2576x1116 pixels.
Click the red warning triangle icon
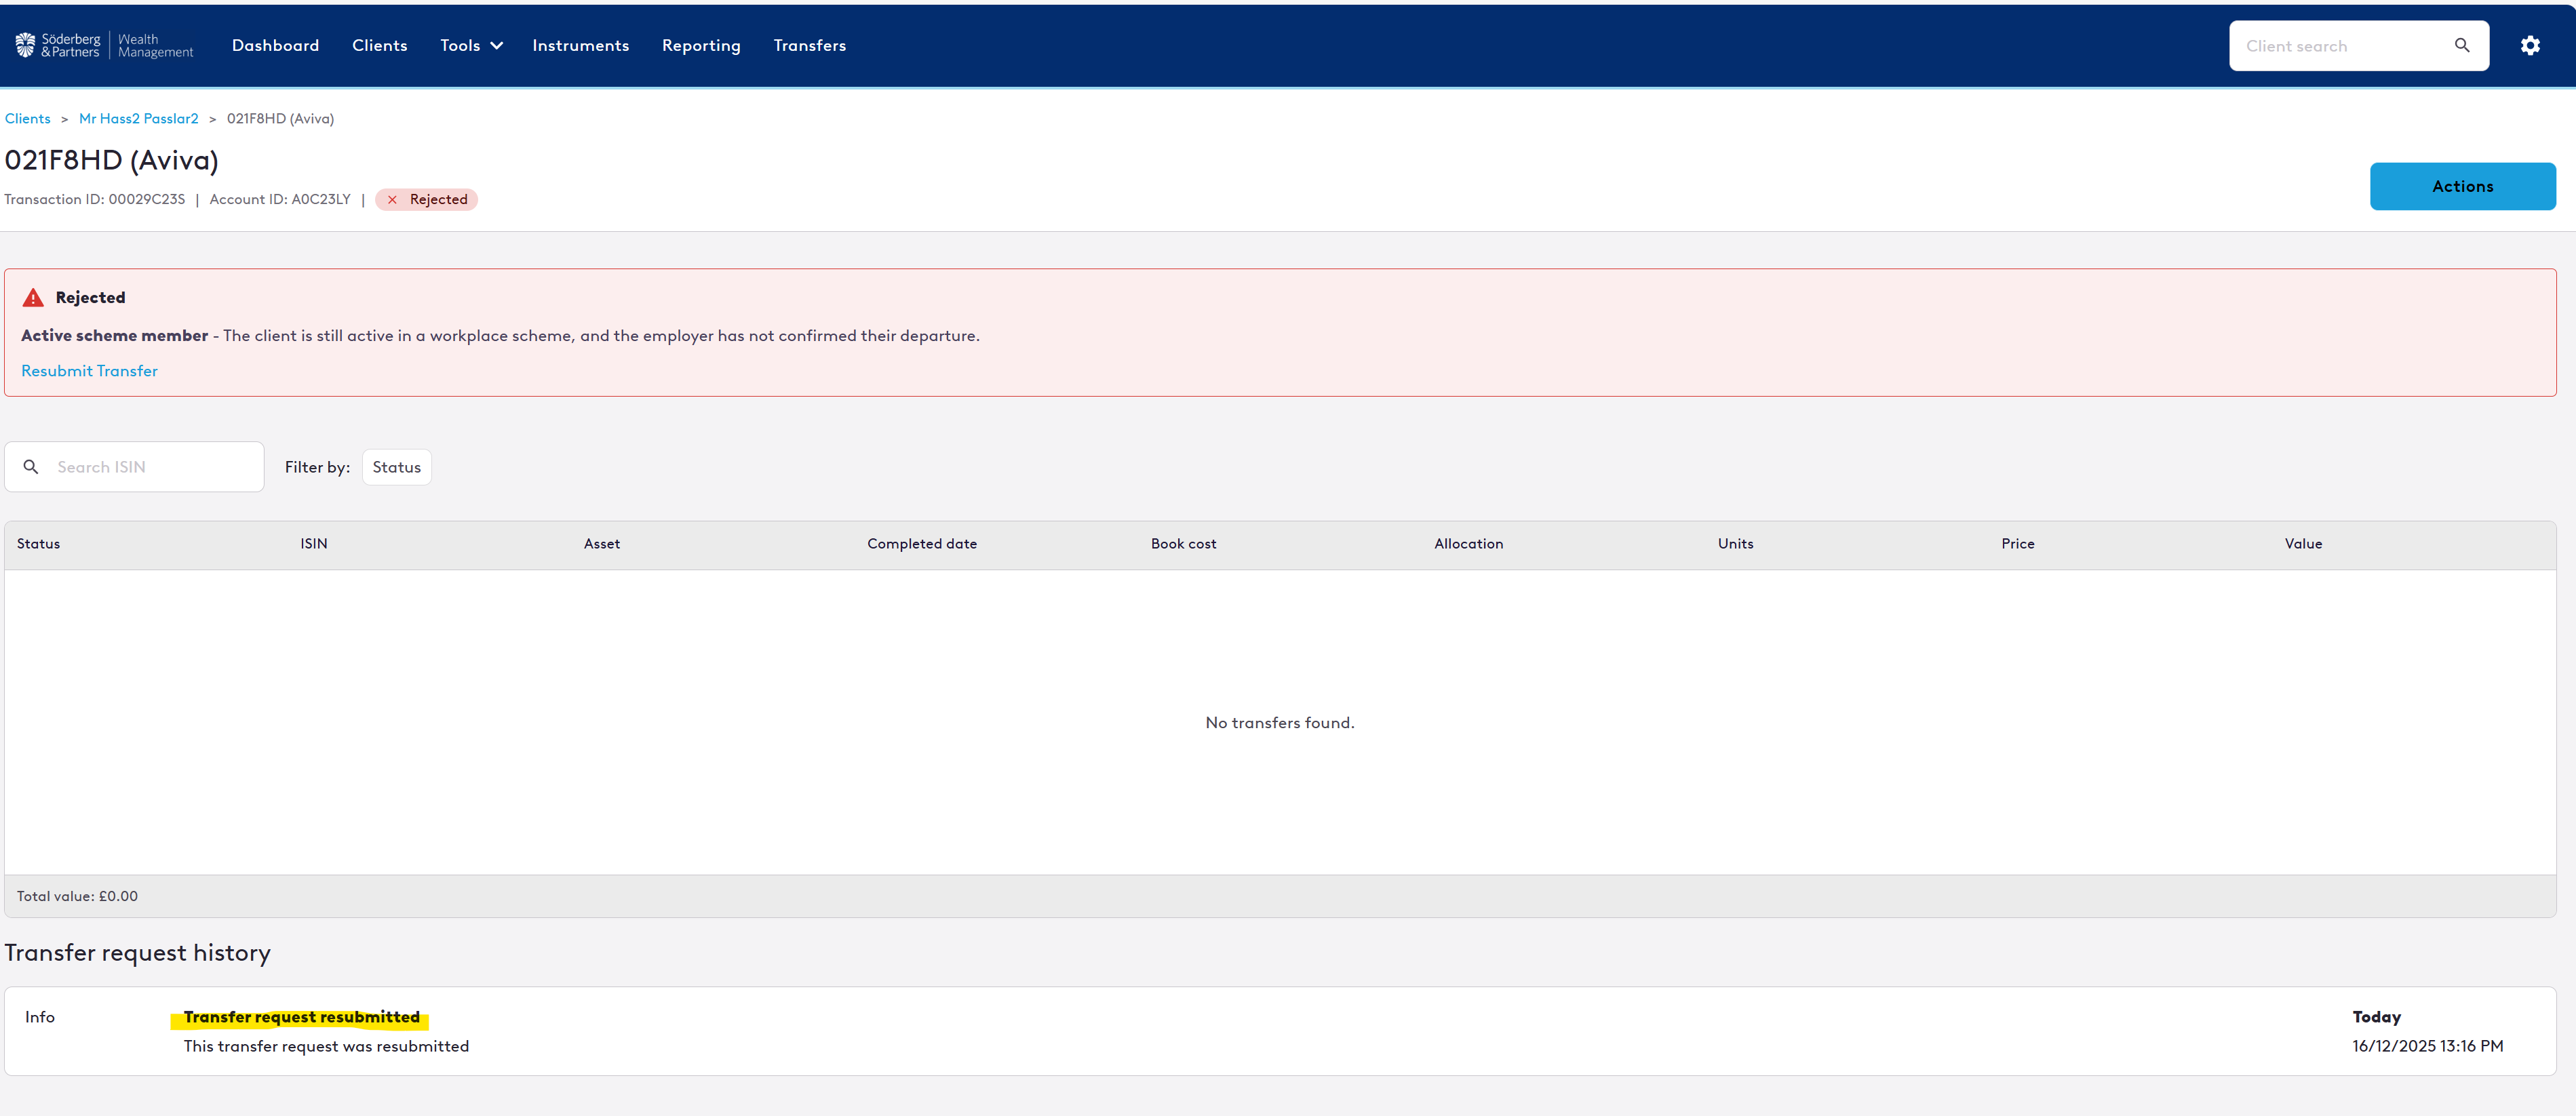tap(33, 298)
